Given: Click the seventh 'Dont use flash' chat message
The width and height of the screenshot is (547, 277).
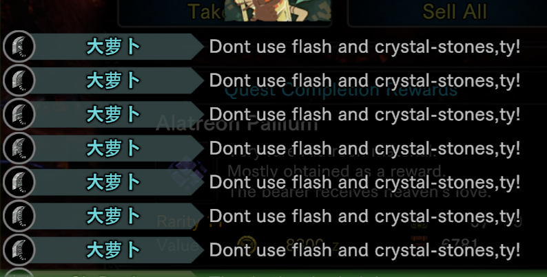Looking at the screenshot, I should pyautogui.click(x=365, y=250).
